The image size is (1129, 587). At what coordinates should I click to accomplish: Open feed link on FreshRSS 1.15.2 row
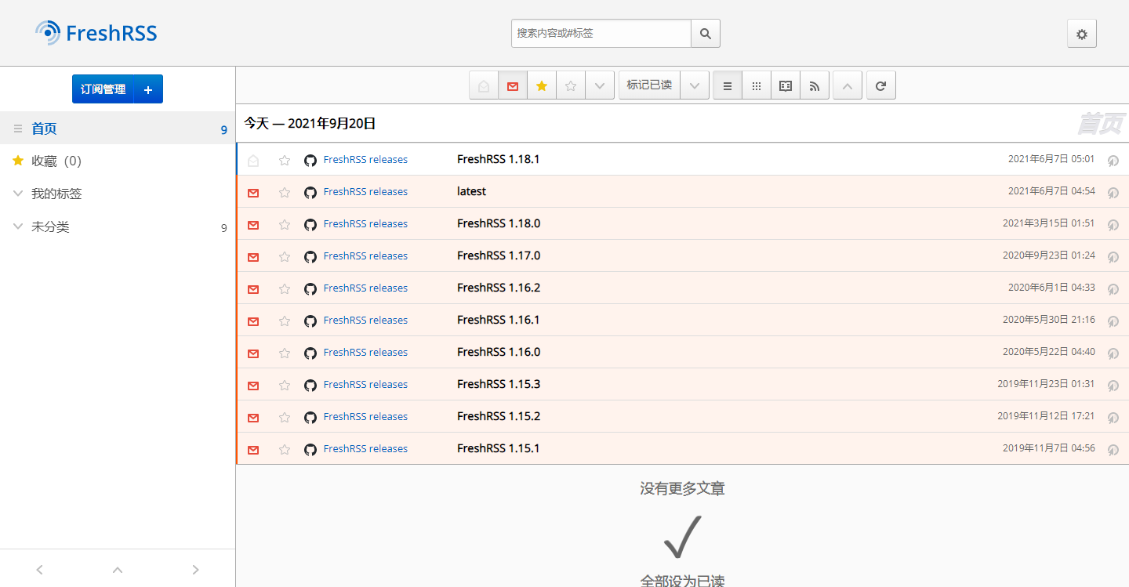pos(365,417)
